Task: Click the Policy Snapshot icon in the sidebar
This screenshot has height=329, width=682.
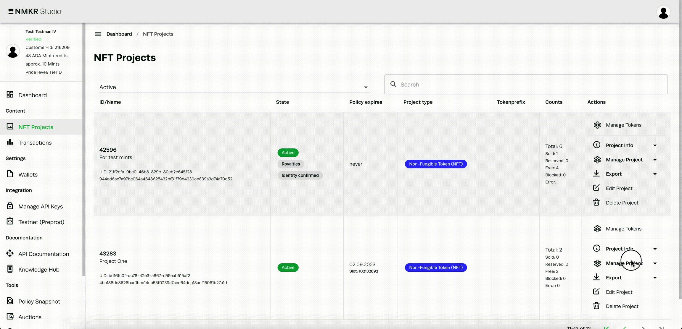Action: (x=10, y=301)
